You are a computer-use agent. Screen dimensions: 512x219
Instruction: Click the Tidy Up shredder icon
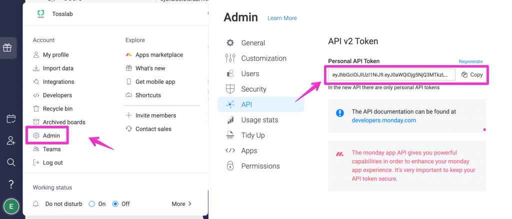point(230,135)
